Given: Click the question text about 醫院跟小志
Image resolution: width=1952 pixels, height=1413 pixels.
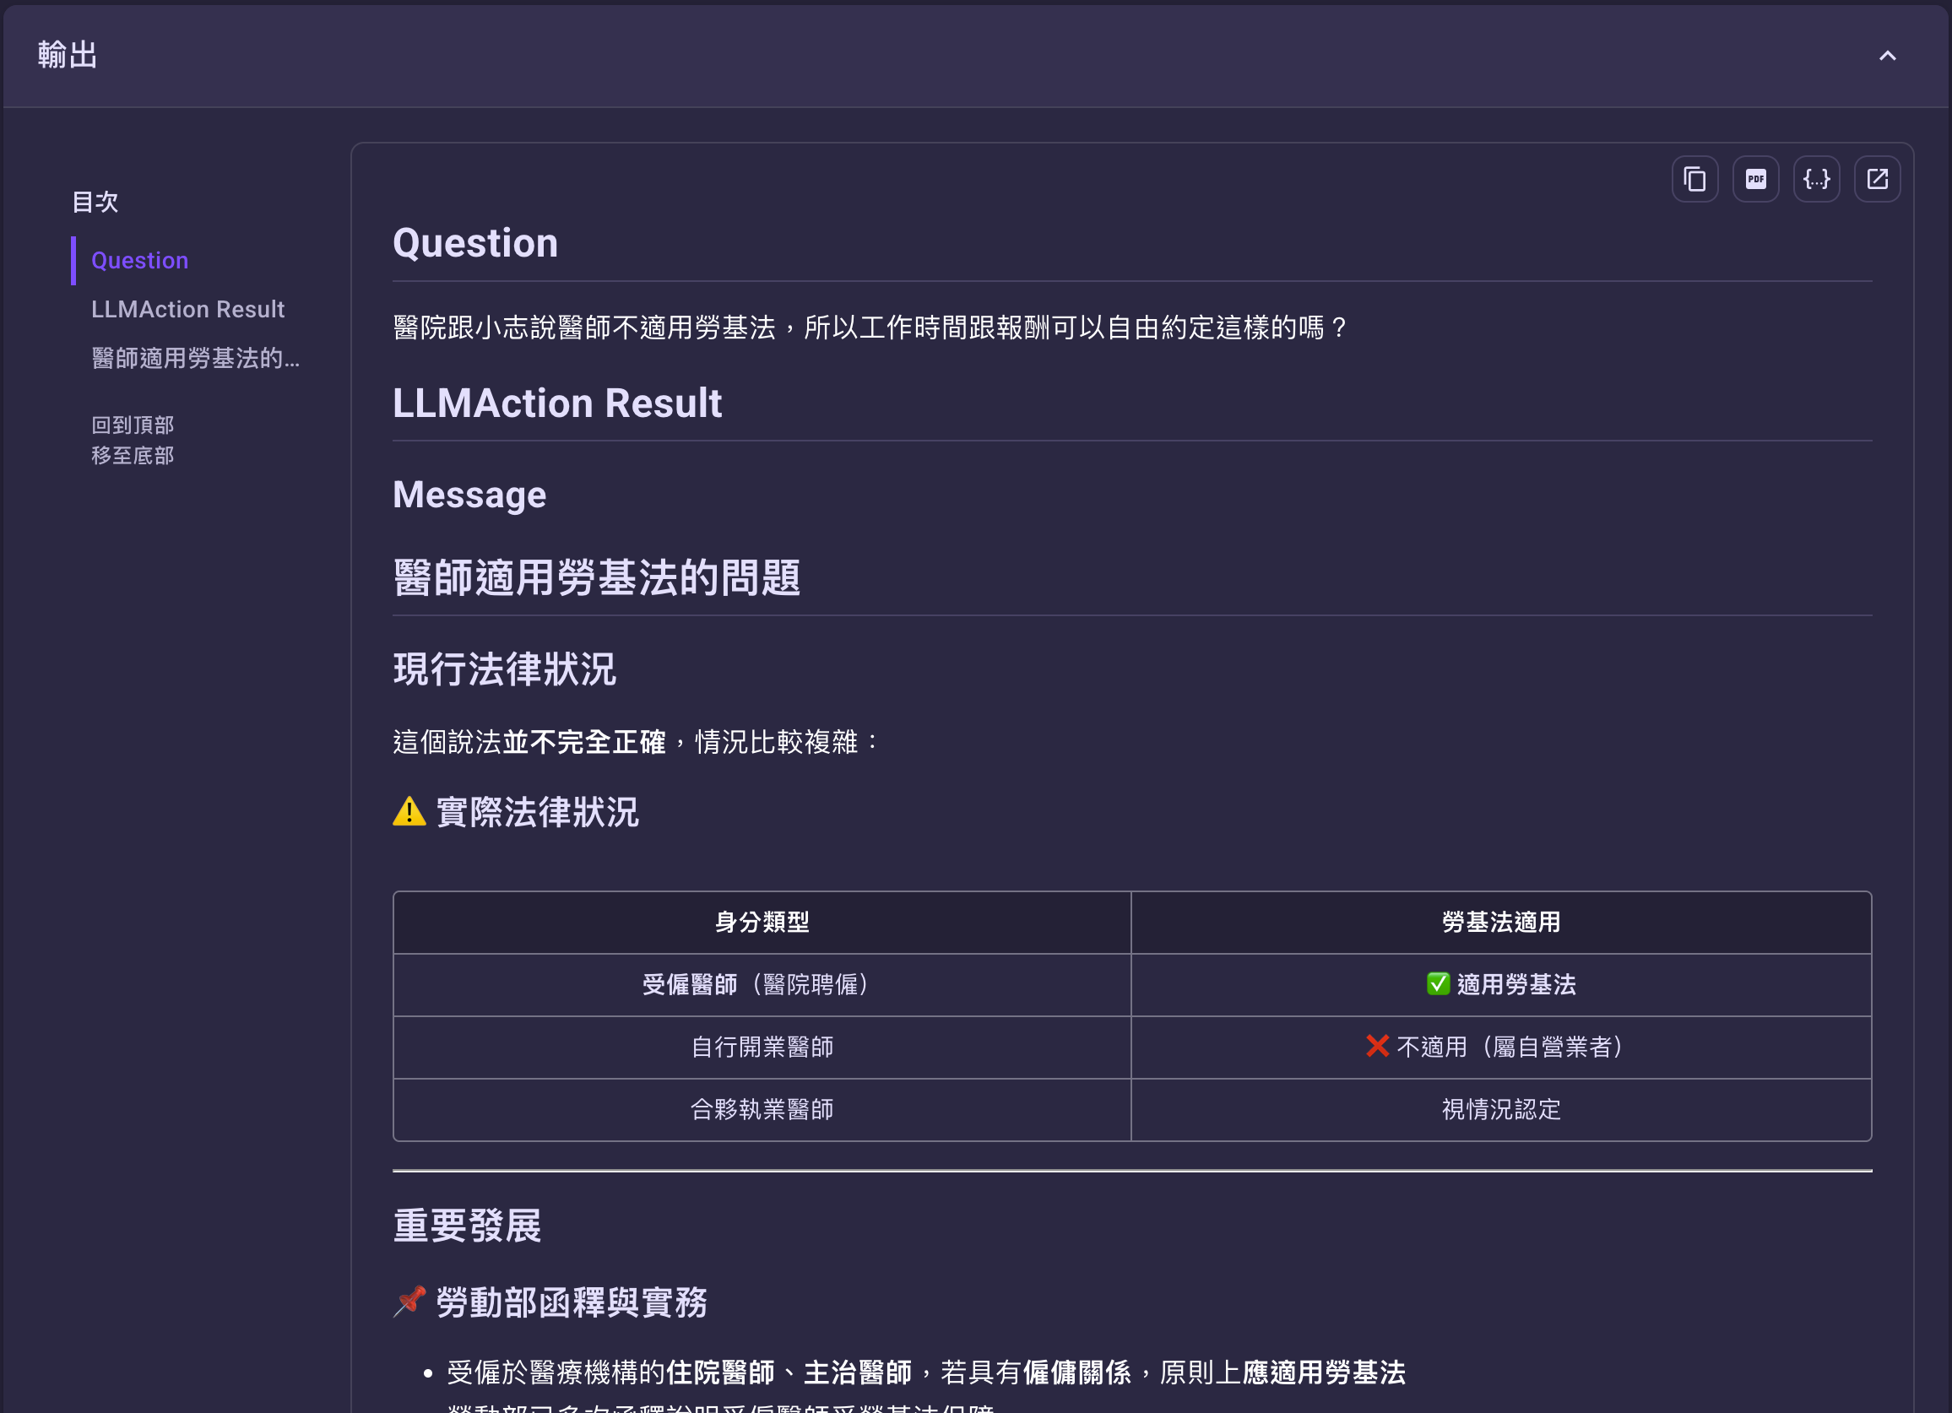Looking at the screenshot, I should point(870,327).
